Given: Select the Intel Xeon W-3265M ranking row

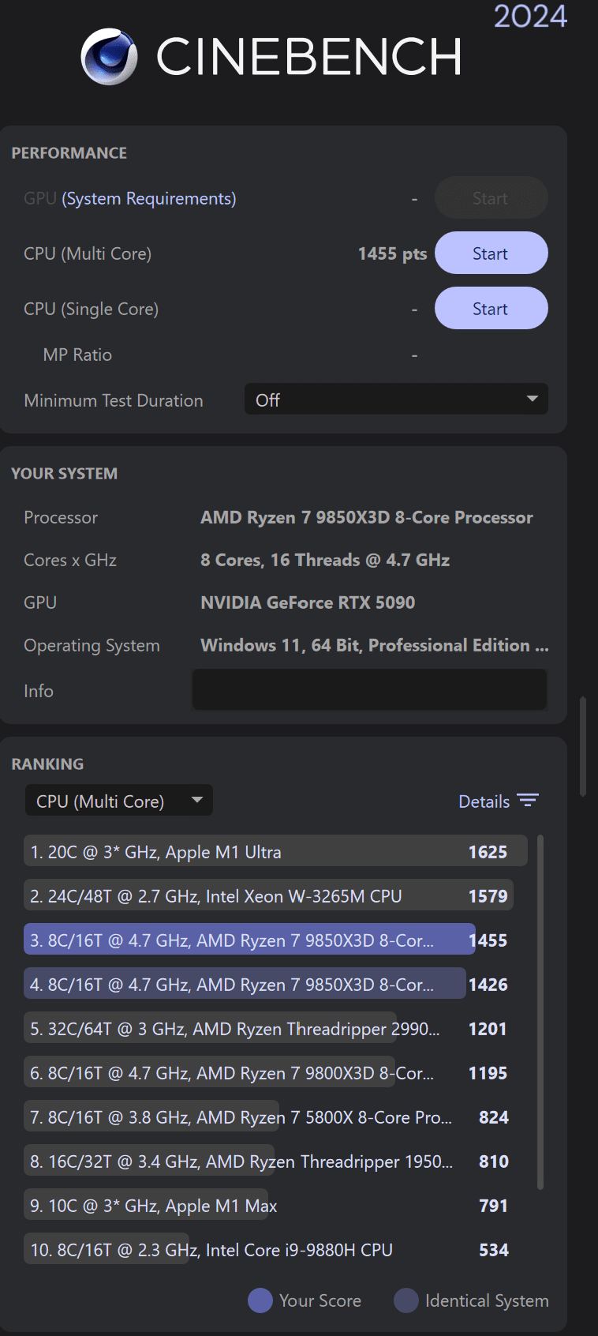Looking at the screenshot, I should coord(268,896).
